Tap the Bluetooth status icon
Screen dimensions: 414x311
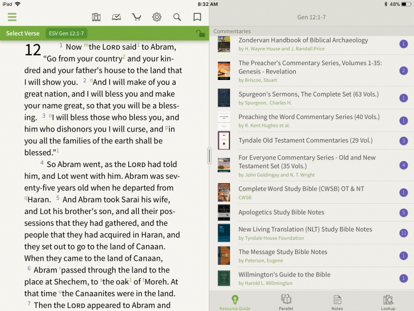point(386,4)
